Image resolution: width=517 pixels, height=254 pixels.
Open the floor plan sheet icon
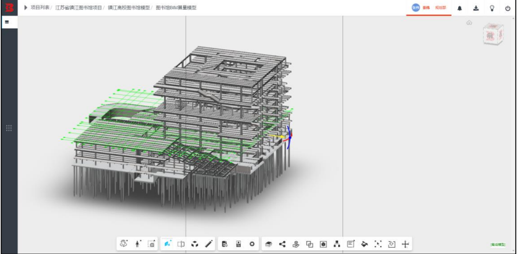pos(238,244)
